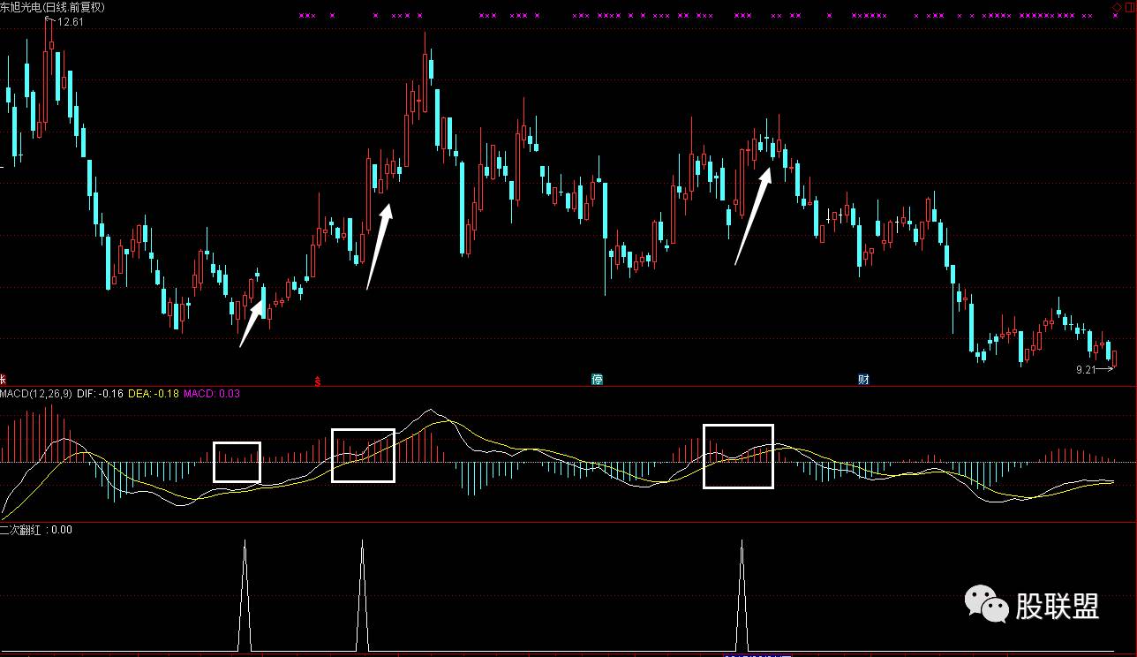Click the red $ event marker
Image resolution: width=1137 pixels, height=657 pixels.
317,381
